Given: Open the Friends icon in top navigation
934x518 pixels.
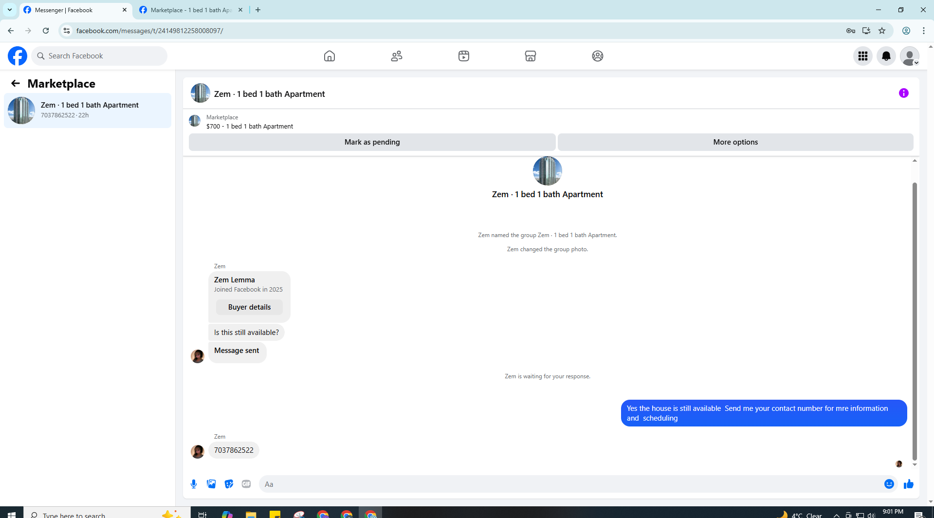Looking at the screenshot, I should 397,56.
